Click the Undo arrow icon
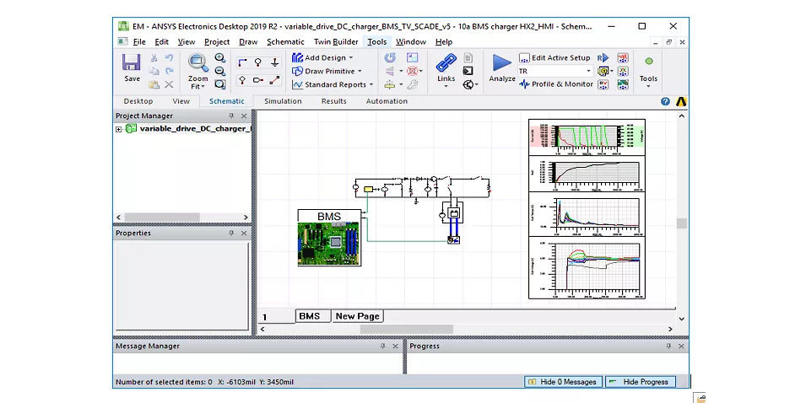Screen dimensions: 806x403 (x=169, y=58)
